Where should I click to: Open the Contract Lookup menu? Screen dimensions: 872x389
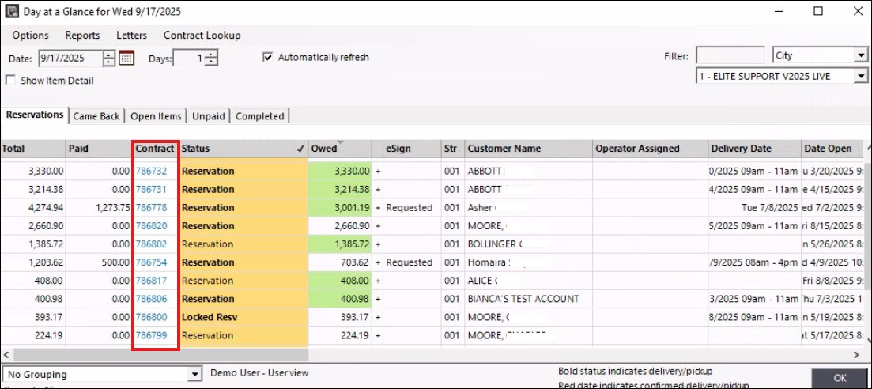(x=202, y=35)
